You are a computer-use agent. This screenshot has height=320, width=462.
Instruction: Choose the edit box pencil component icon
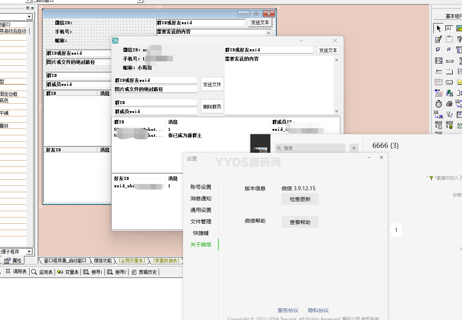coord(438,39)
